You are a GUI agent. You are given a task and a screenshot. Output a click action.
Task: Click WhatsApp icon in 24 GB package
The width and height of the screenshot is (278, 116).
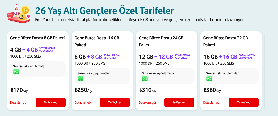(145, 79)
